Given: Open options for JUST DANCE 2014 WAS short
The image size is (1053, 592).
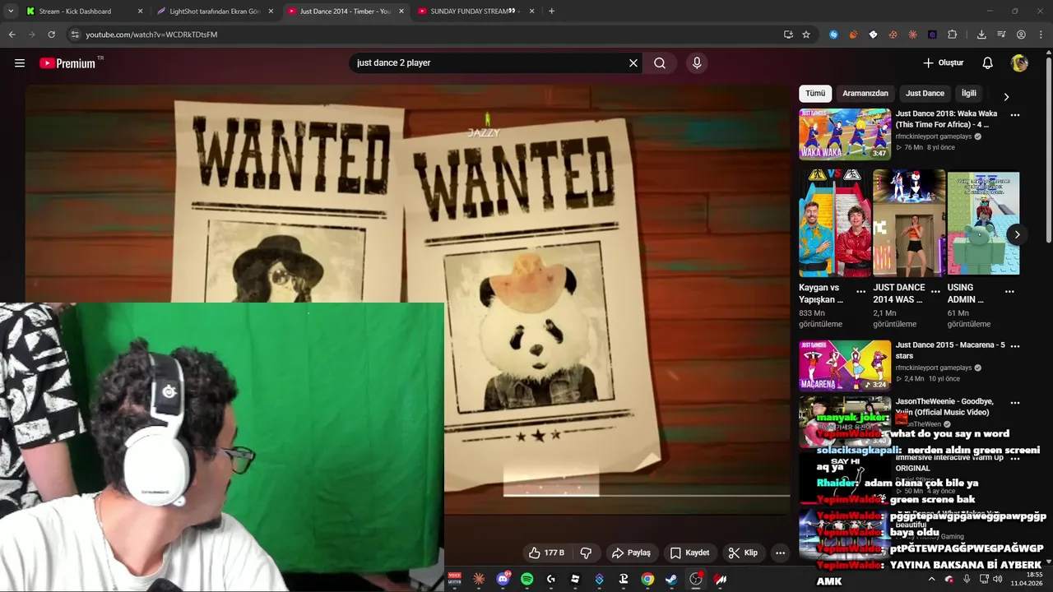Looking at the screenshot, I should pos(935,291).
